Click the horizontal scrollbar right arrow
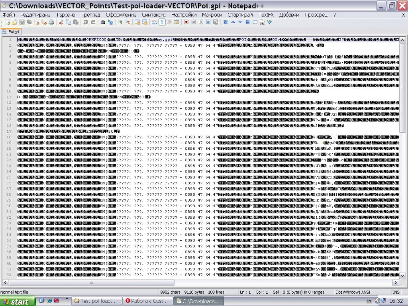The height and width of the screenshot is (306, 408). point(396,282)
